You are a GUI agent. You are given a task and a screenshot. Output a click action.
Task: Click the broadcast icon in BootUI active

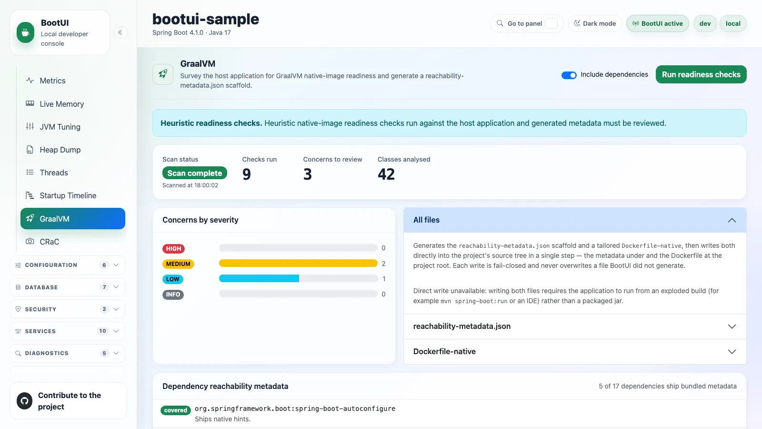pyautogui.click(x=635, y=23)
